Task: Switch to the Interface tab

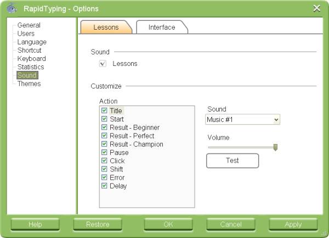Action: coord(162,27)
